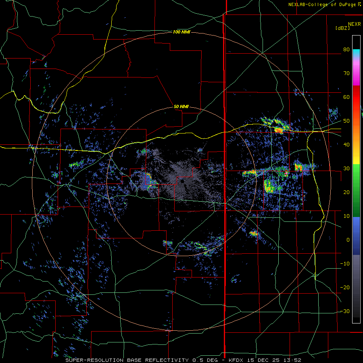The height and width of the screenshot is (363, 363).
Task: Click the green segment of the color bar
Action: click(356, 190)
